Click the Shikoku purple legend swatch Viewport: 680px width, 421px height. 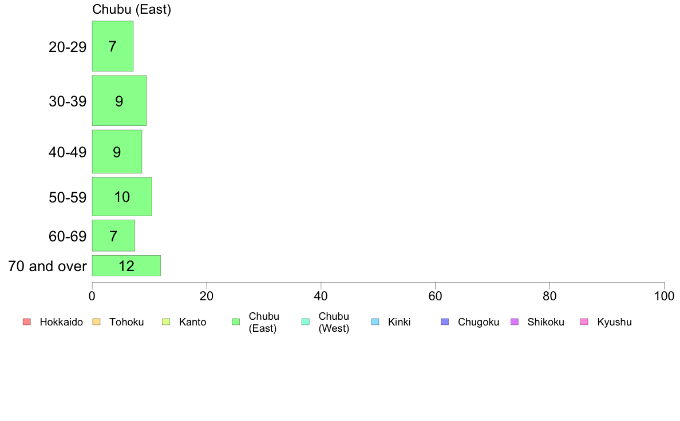[515, 322]
